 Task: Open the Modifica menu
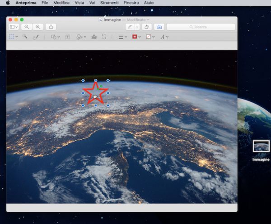pos(61,3)
